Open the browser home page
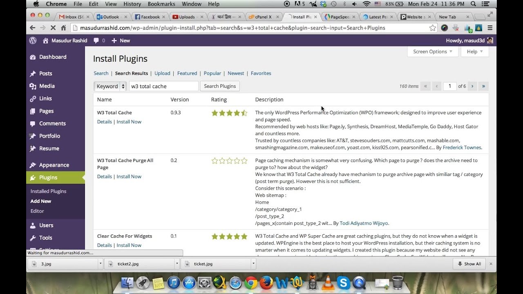This screenshot has width=523, height=294. (63, 28)
